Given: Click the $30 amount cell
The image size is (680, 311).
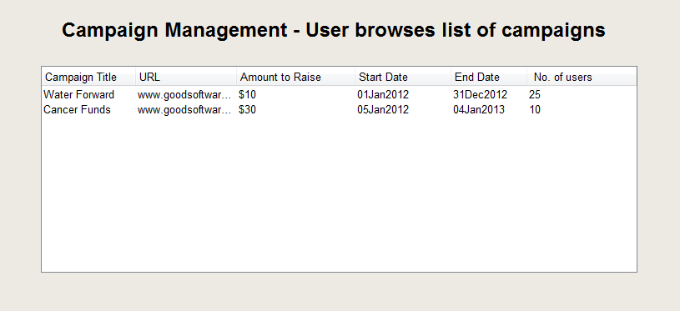Looking at the screenshot, I should (x=247, y=109).
